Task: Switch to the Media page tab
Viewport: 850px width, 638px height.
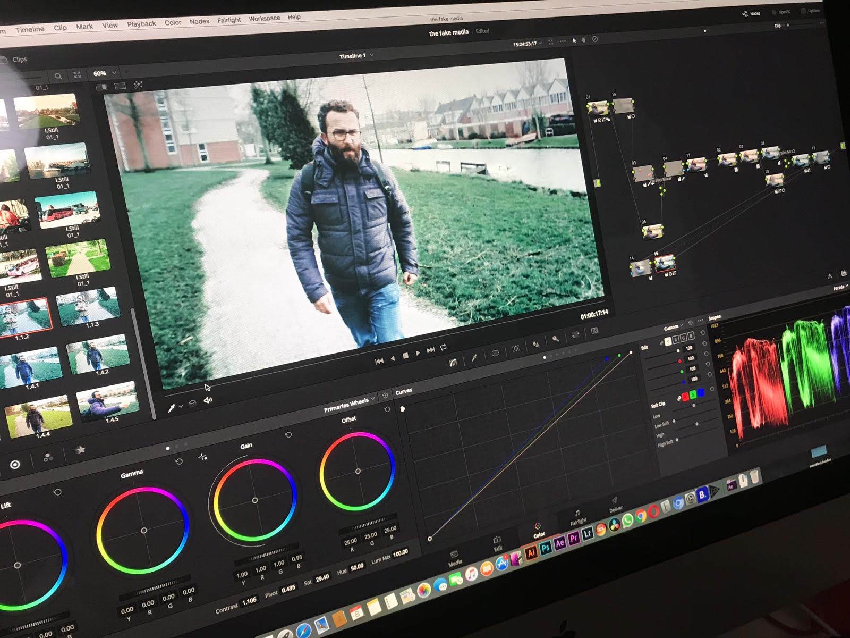Action: coord(455,558)
